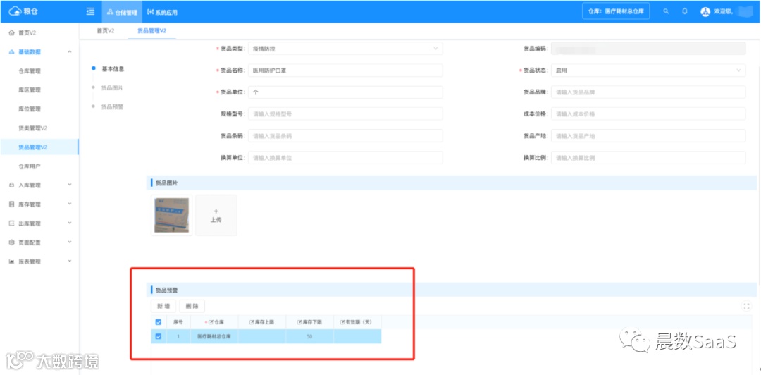Click the plus icon on the 上传 tile
This screenshot has width=761, height=375.
pos(216,211)
